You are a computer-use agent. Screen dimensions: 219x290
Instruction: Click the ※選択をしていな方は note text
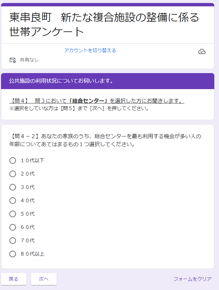point(79,108)
